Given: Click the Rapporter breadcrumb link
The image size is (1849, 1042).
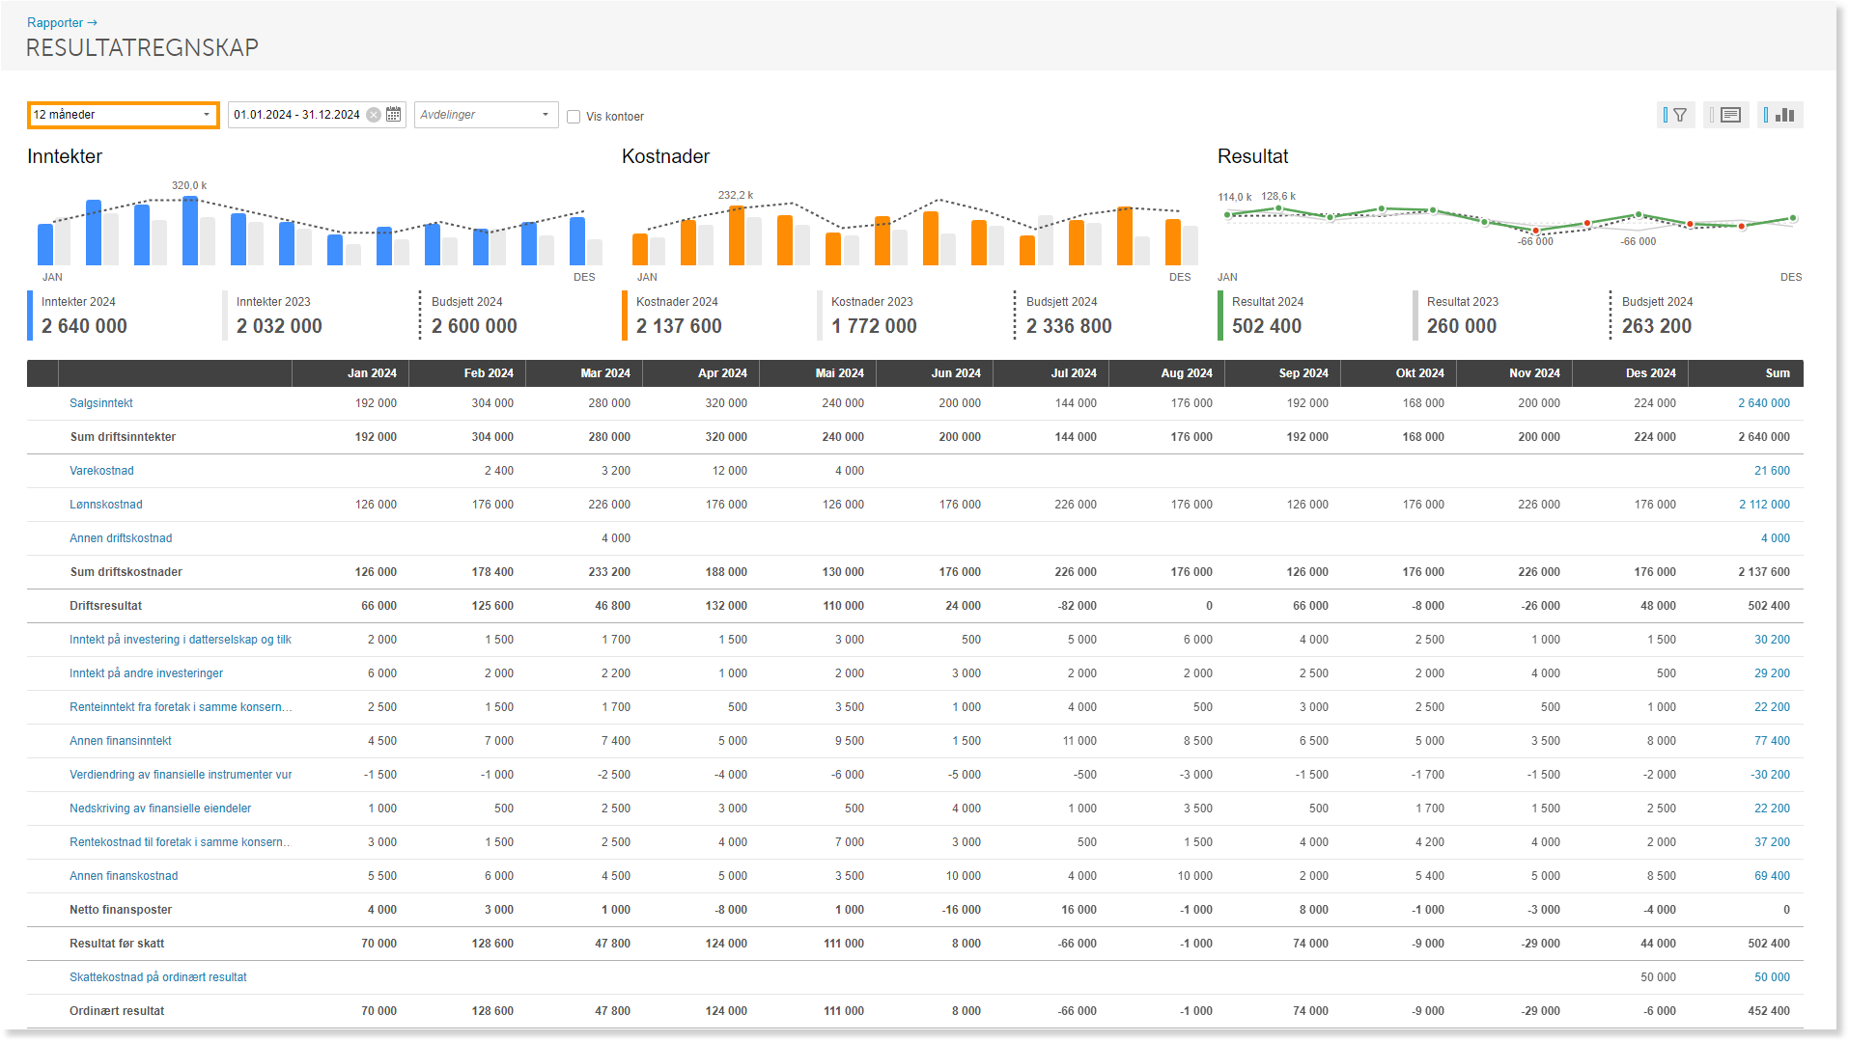Looking at the screenshot, I should (x=55, y=22).
